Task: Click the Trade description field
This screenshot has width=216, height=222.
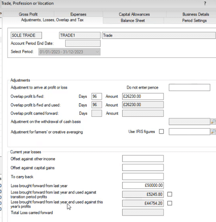Action: [x=159, y=35]
